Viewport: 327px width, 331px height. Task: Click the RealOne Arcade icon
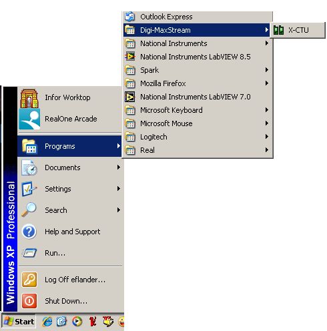pos(29,119)
